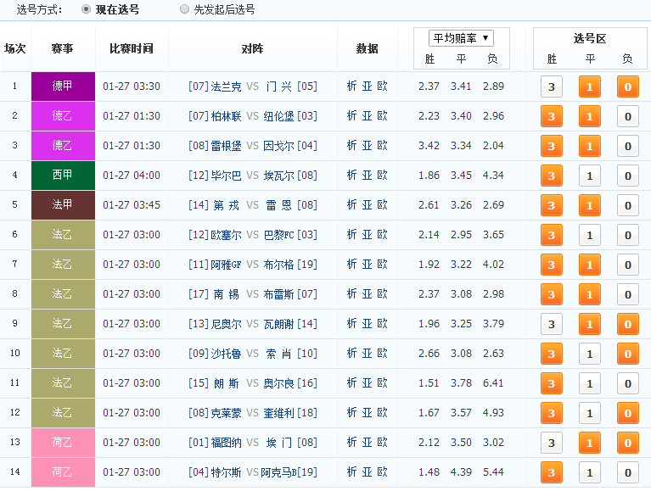Toggle win (3) for match 13 福图纳
This screenshot has height=491, width=651.
552,443
